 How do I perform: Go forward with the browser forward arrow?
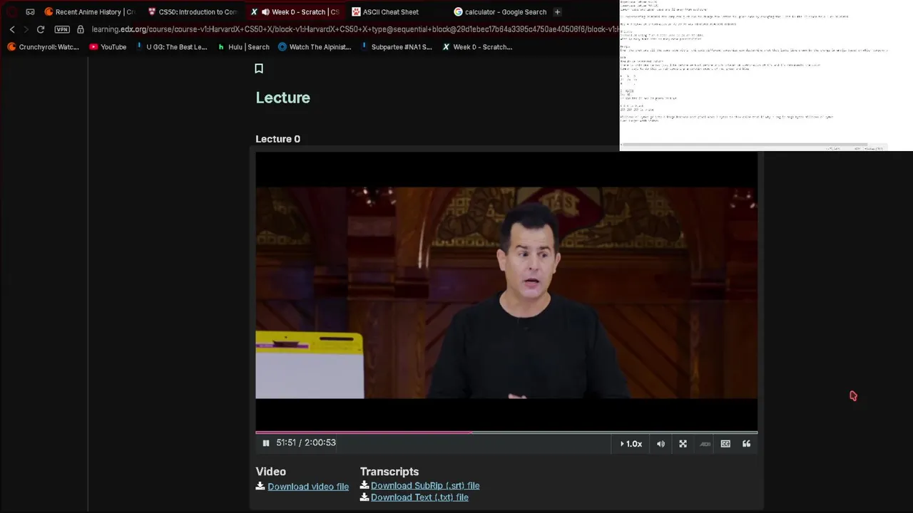[x=26, y=29]
